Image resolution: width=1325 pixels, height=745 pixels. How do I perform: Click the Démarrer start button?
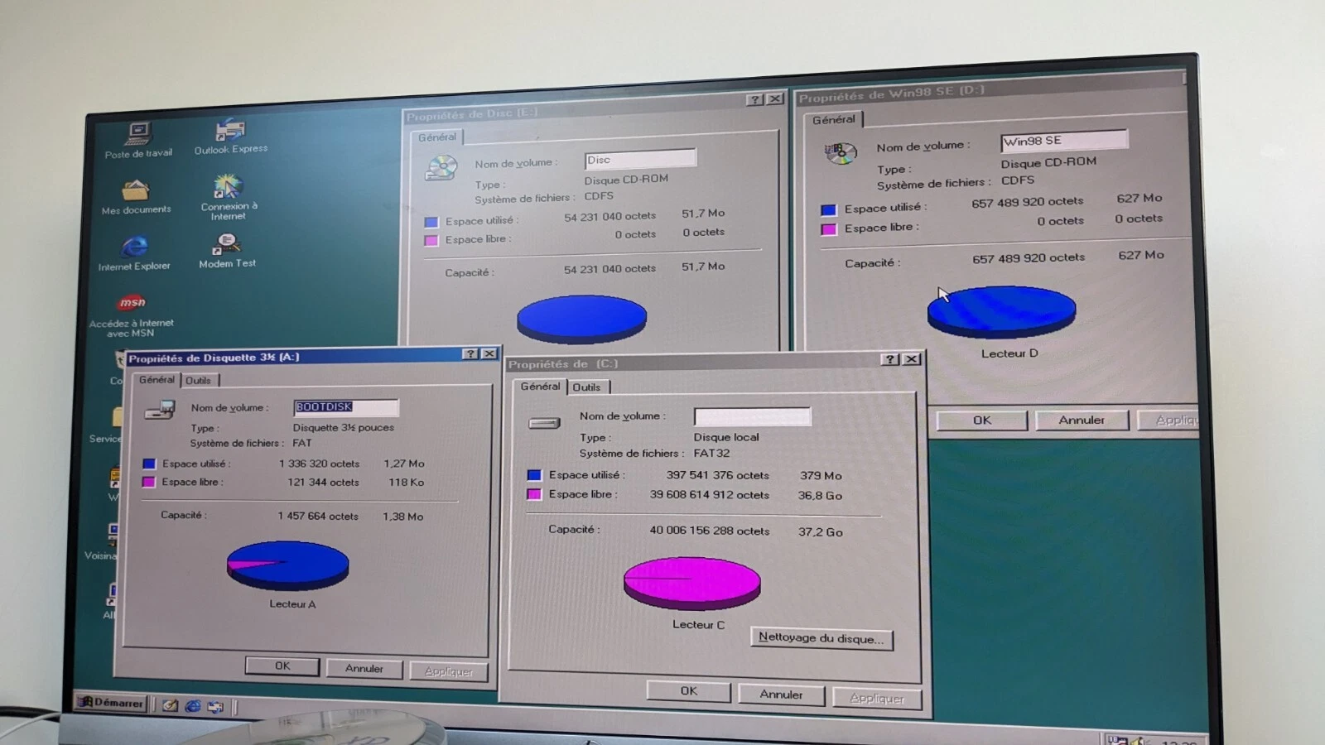[111, 703]
